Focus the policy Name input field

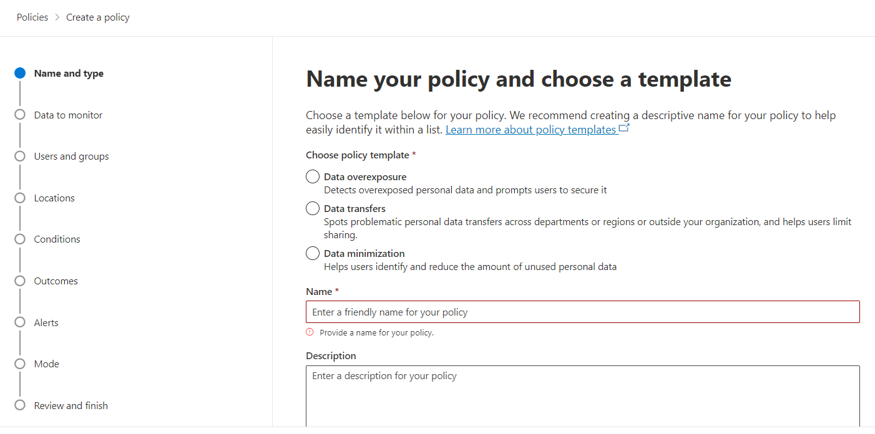582,312
